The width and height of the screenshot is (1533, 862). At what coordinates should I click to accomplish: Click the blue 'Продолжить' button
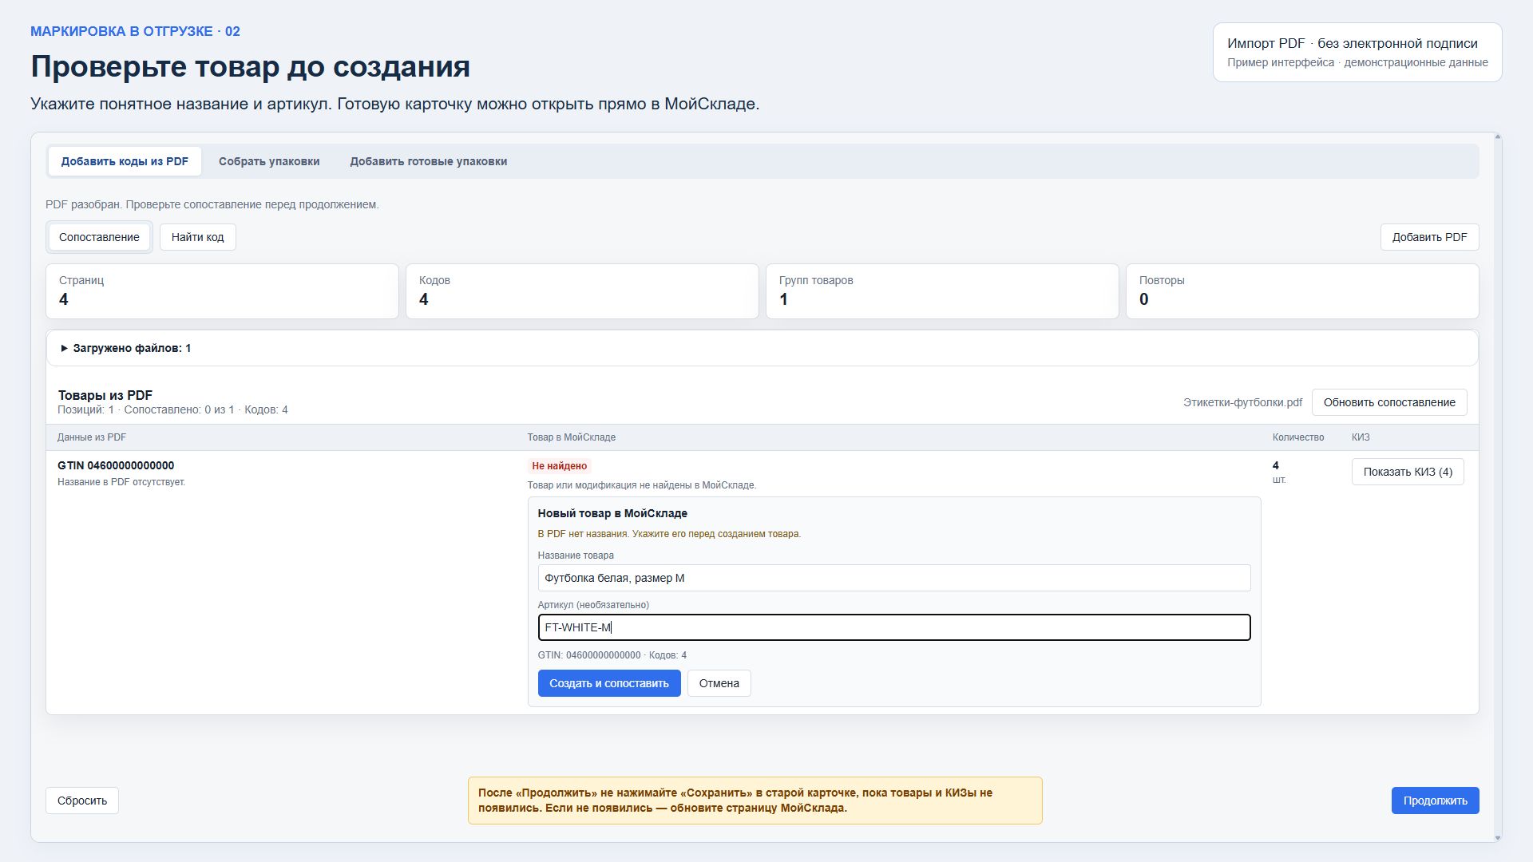(1435, 801)
